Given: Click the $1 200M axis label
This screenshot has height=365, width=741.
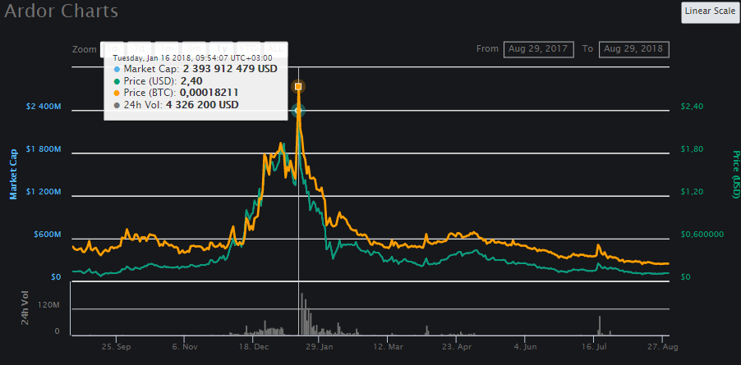Looking at the screenshot, I should point(43,192).
